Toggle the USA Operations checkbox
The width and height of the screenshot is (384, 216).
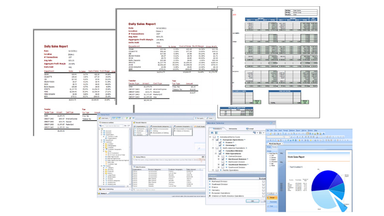[x=220, y=154]
